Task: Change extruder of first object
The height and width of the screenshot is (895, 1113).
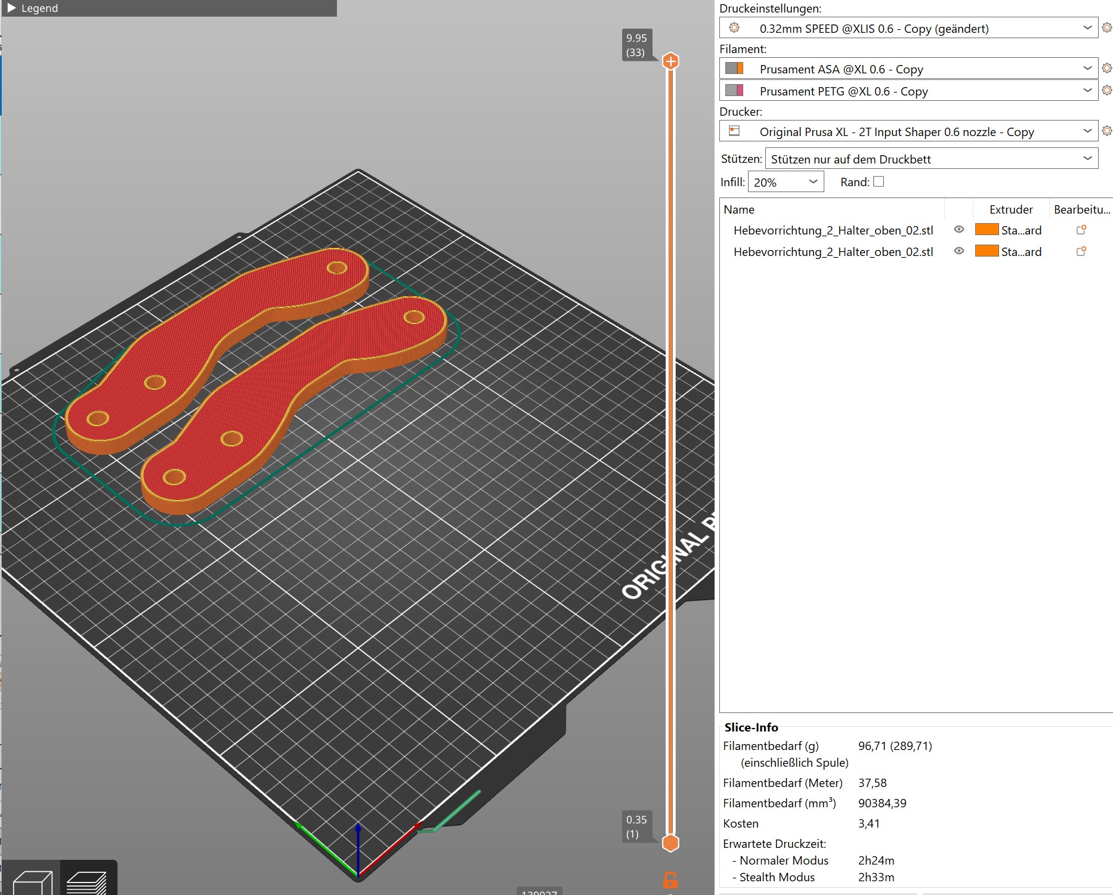Action: coord(1009,230)
